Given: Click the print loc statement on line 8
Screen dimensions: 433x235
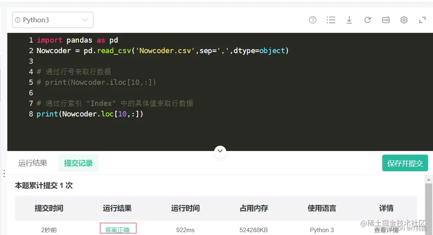Looking at the screenshot, I should coord(90,114).
